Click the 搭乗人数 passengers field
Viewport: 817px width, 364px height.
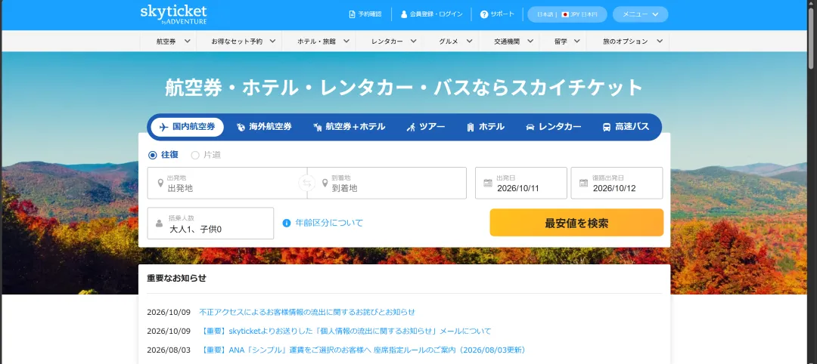[210, 224]
